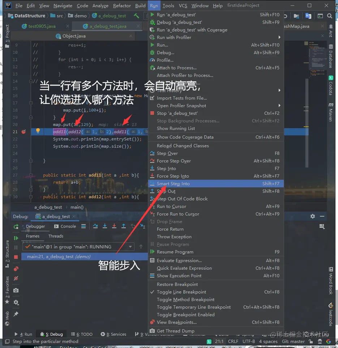Click Git: master in the status bar
This screenshot has width=338, height=348.
point(293,341)
